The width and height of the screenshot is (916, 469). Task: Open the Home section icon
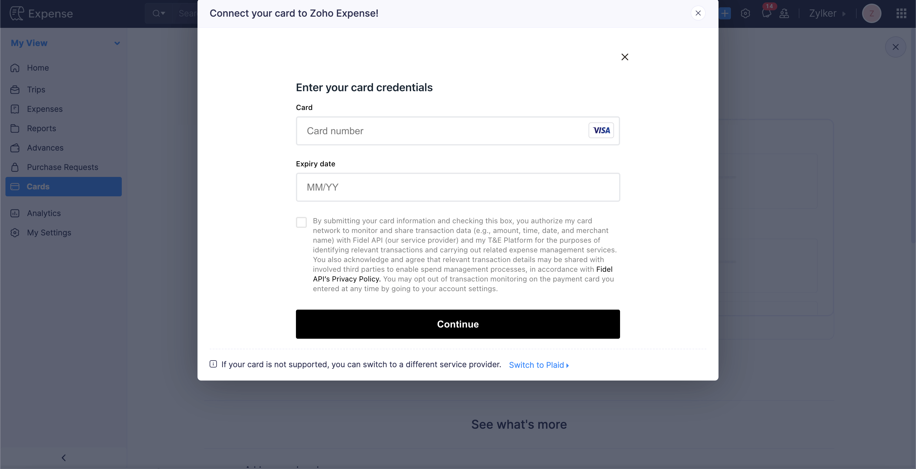[x=15, y=68]
